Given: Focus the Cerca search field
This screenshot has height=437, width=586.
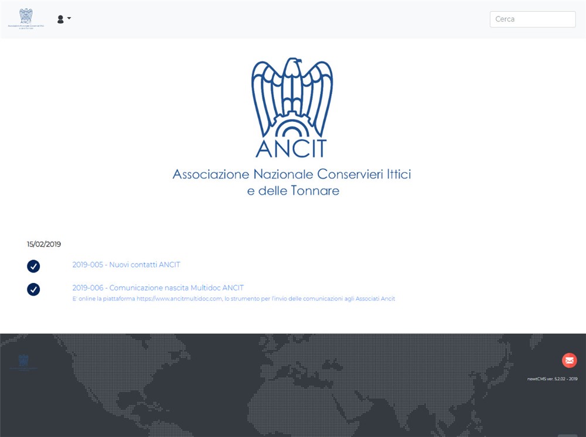Looking at the screenshot, I should [x=533, y=19].
